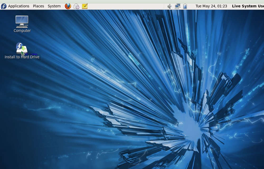Open the Applications menu
The image size is (264, 169).
[x=19, y=6]
